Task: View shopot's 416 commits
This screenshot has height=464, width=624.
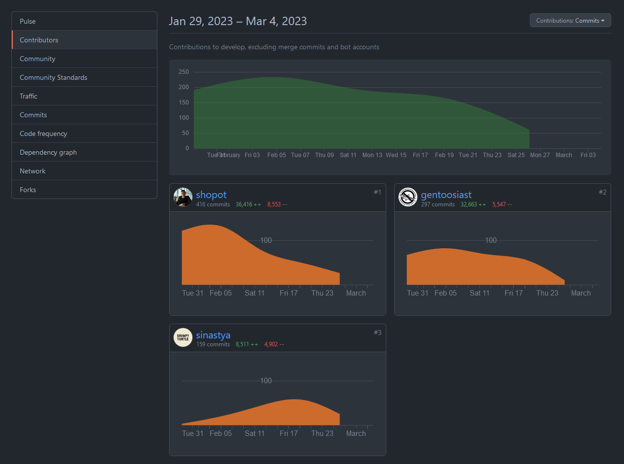Action: pyautogui.click(x=213, y=204)
